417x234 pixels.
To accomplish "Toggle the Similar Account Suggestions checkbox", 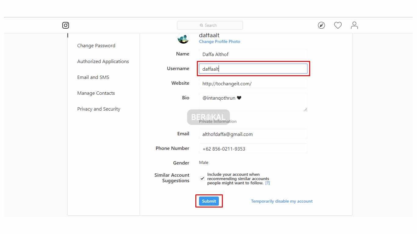I will (x=202, y=179).
